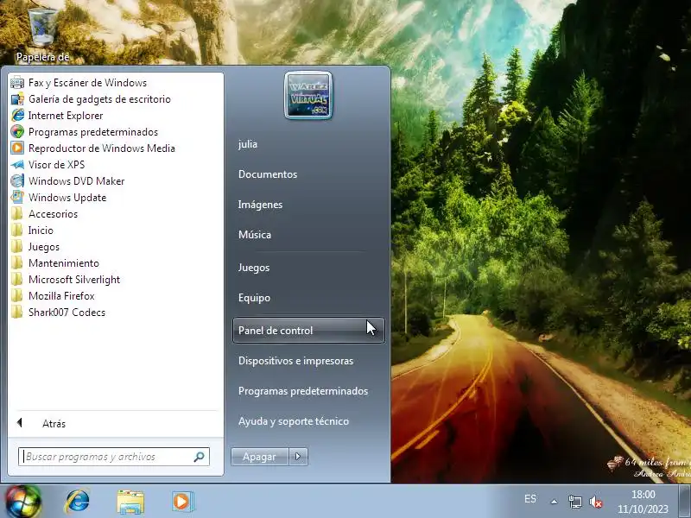Expand the Shark007 Codecs folder
Viewport: 691px width, 518px height.
(58, 313)
